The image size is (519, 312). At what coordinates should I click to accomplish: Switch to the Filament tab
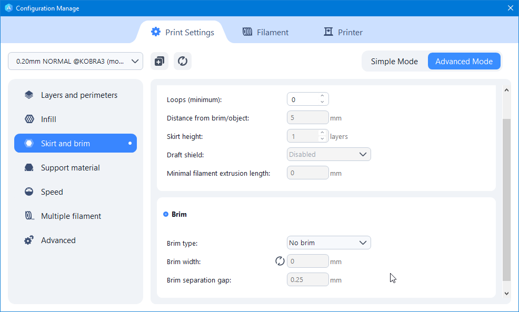[265, 32]
